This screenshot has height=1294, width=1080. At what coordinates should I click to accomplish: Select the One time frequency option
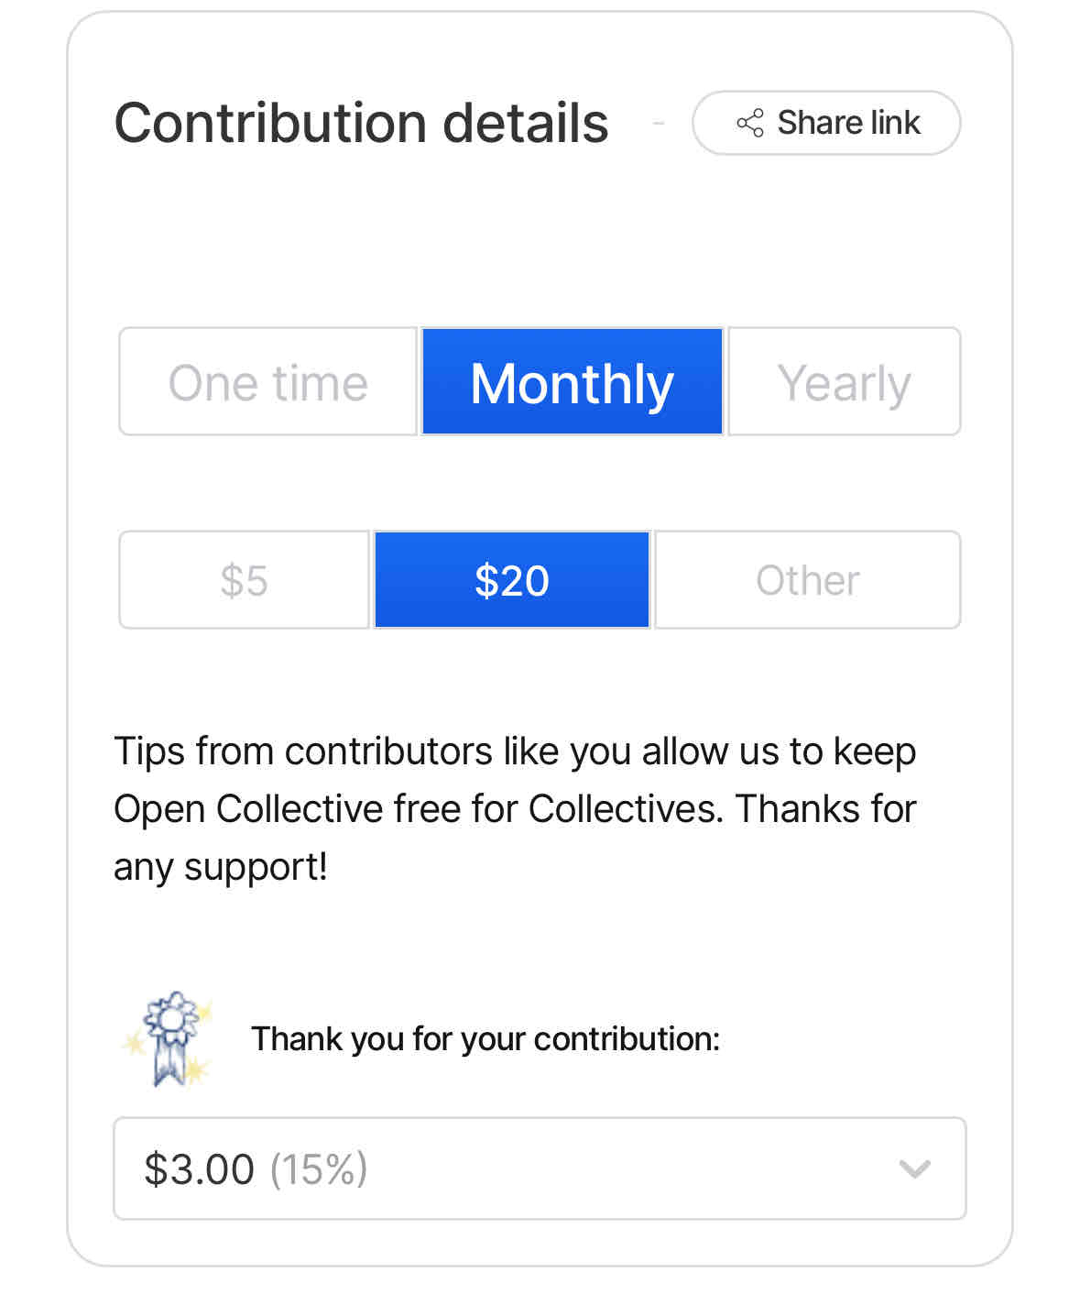[x=267, y=381]
